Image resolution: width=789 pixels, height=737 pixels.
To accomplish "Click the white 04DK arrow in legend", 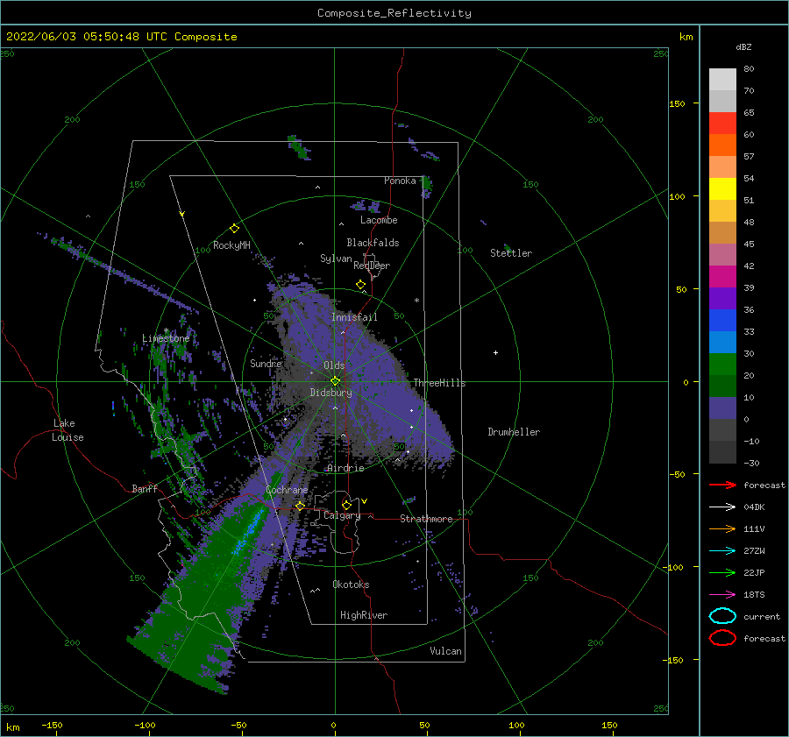I will tap(722, 507).
